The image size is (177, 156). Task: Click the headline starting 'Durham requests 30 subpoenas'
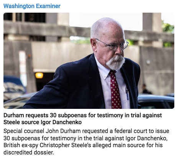83,119
